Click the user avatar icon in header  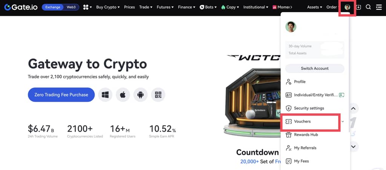(347, 7)
